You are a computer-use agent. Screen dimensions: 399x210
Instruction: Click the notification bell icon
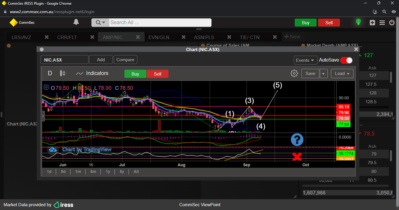coord(76,22)
